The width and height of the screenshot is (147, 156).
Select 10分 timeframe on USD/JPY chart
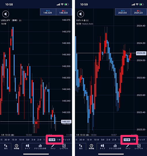22,140
